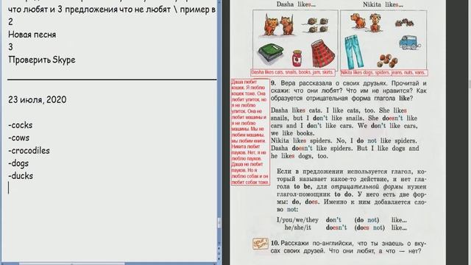Select the red Russian translation note starting 'Даша любит'

250,132
